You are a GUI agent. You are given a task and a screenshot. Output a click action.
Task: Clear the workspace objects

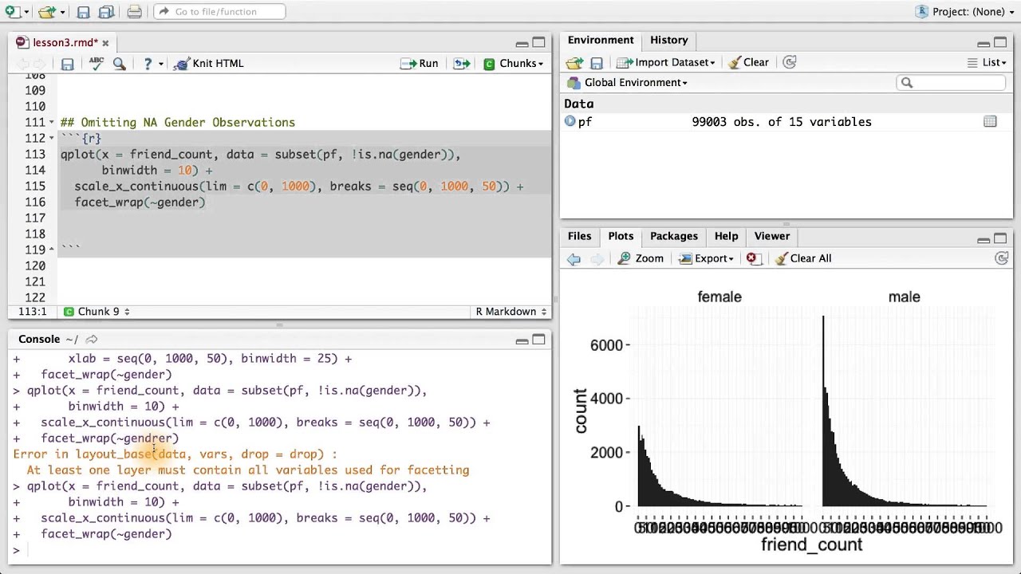748,62
